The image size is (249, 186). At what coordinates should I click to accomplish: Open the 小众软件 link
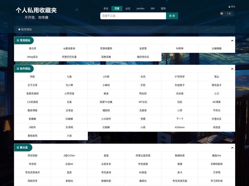click(x=106, y=119)
